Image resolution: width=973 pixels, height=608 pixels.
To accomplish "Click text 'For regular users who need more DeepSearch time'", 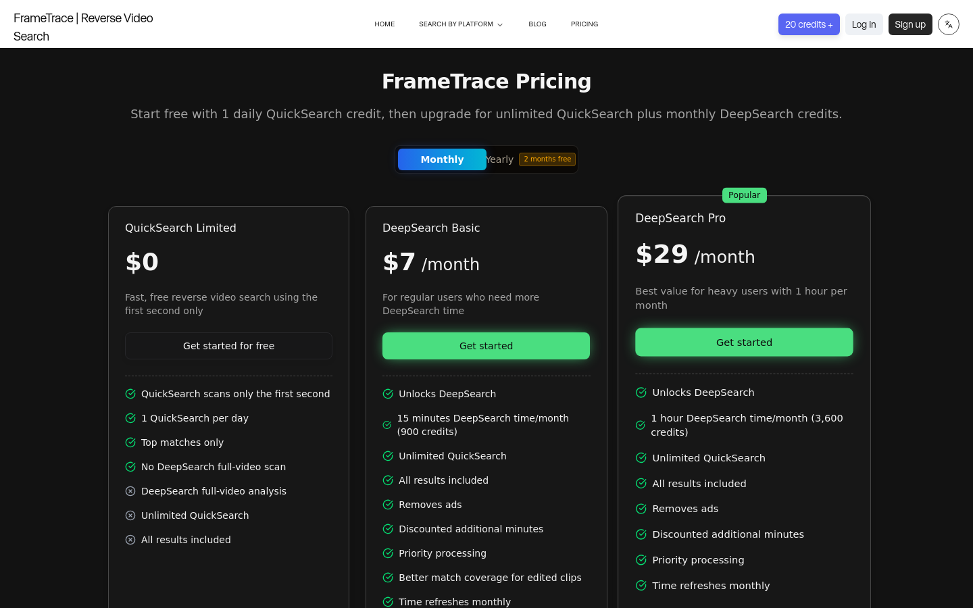I will click(461, 304).
